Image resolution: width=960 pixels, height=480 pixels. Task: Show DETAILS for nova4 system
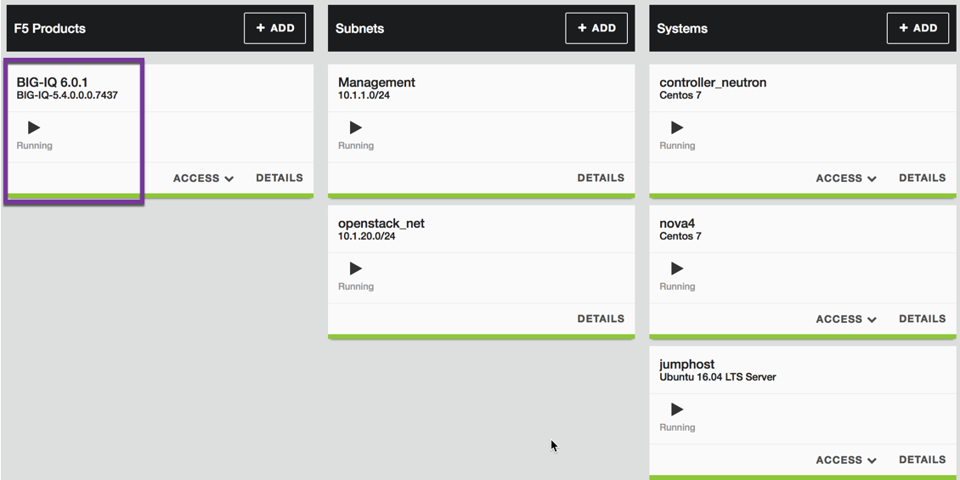(x=922, y=319)
